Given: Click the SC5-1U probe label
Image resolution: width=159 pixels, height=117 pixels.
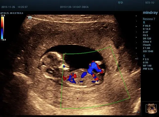Looking at the screenshot, I should [150, 3].
